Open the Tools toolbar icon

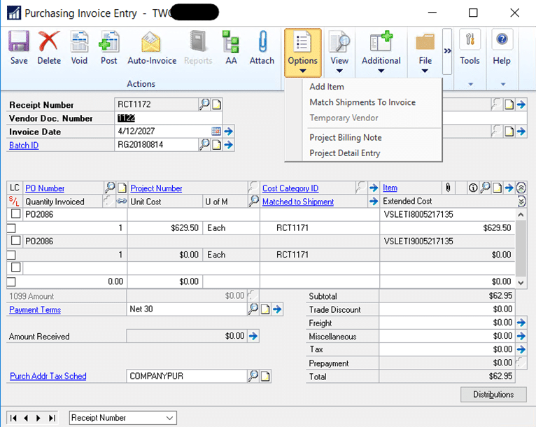click(470, 40)
